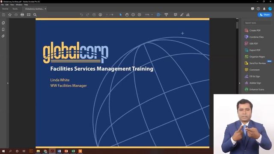Zoom in with plus icon

[x=140, y=15]
